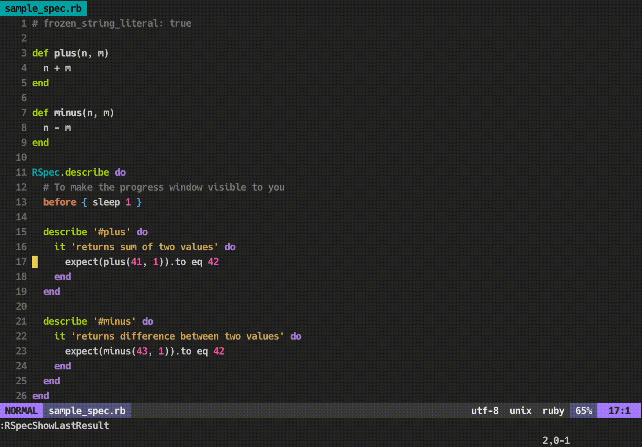
Task: Click the 'end' keyword on line 19
Action: pyautogui.click(x=51, y=291)
